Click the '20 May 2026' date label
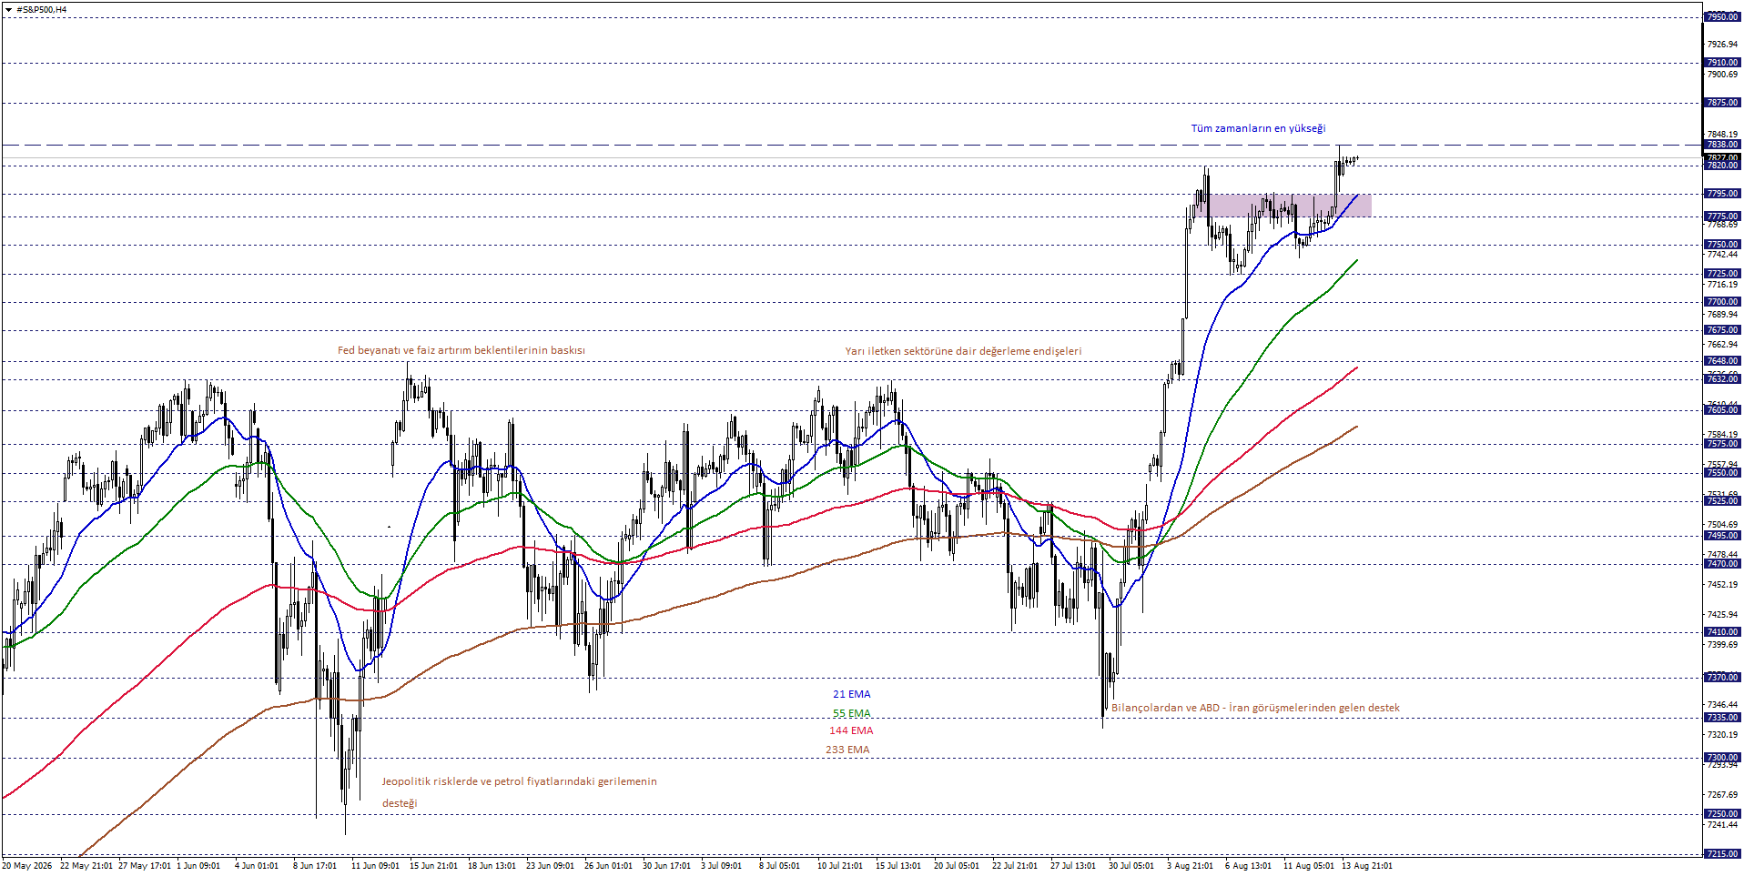 27,866
